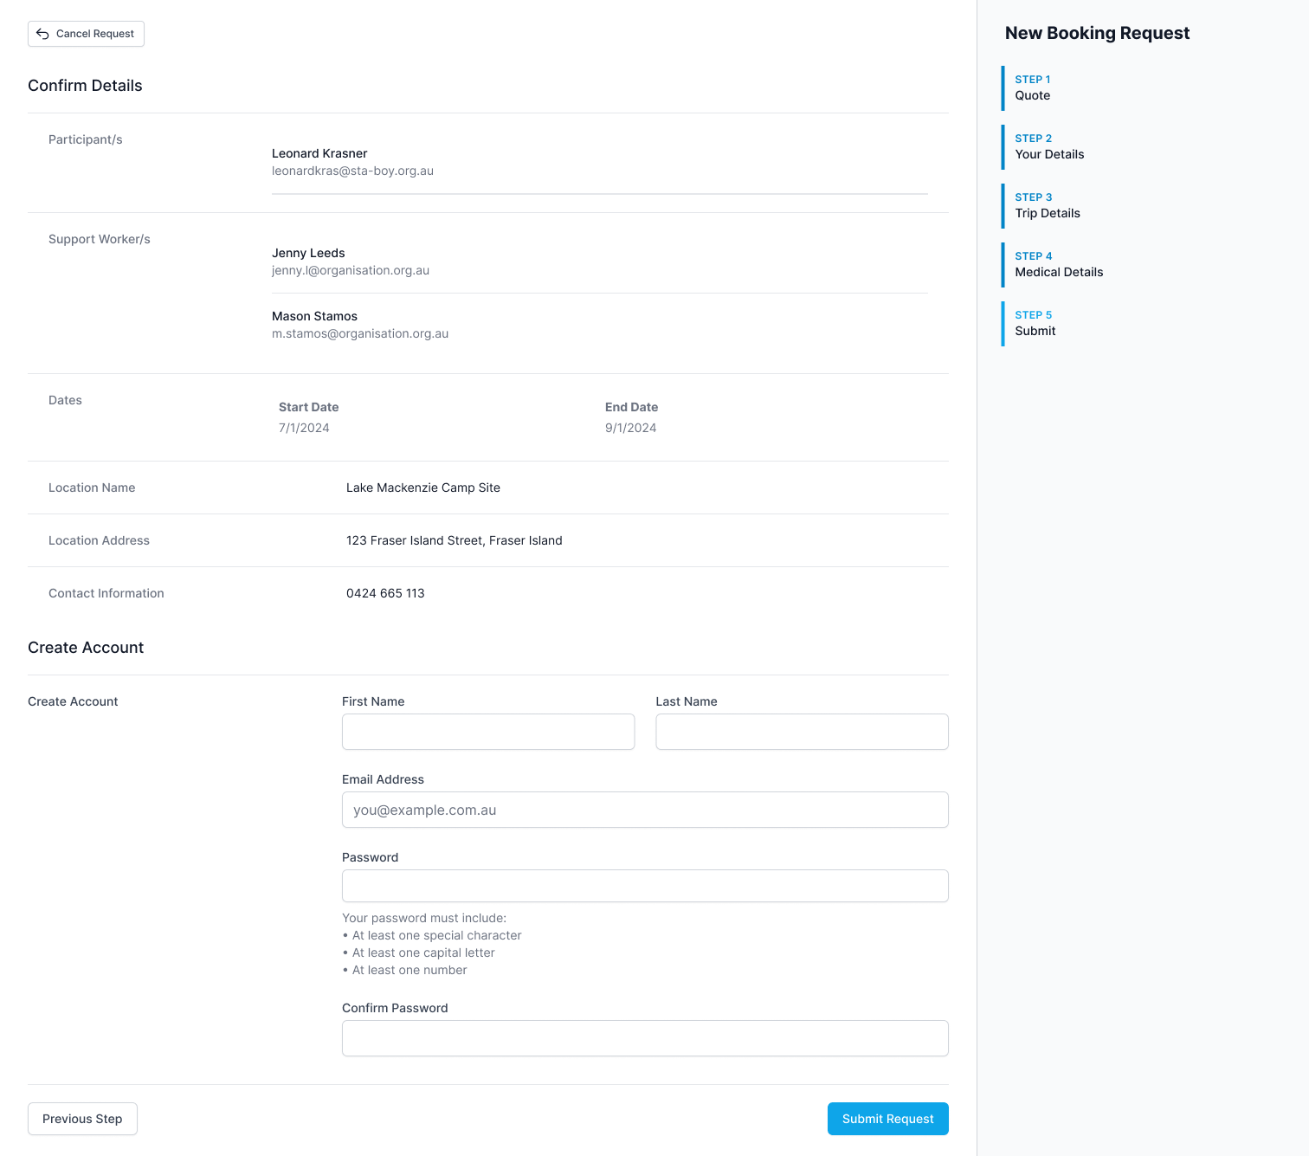
Task: Click 'Your password must include:' text
Action: (x=424, y=918)
